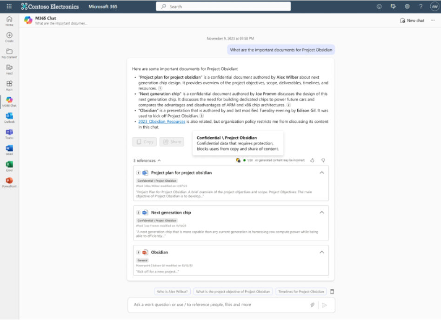Open the settings gear icon

click(407, 6)
